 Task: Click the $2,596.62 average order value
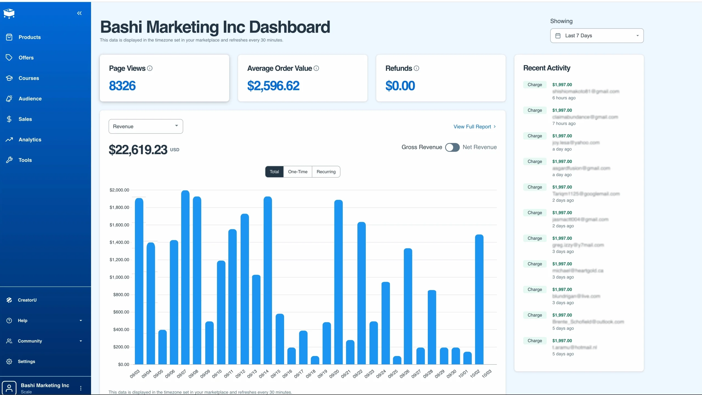(273, 86)
